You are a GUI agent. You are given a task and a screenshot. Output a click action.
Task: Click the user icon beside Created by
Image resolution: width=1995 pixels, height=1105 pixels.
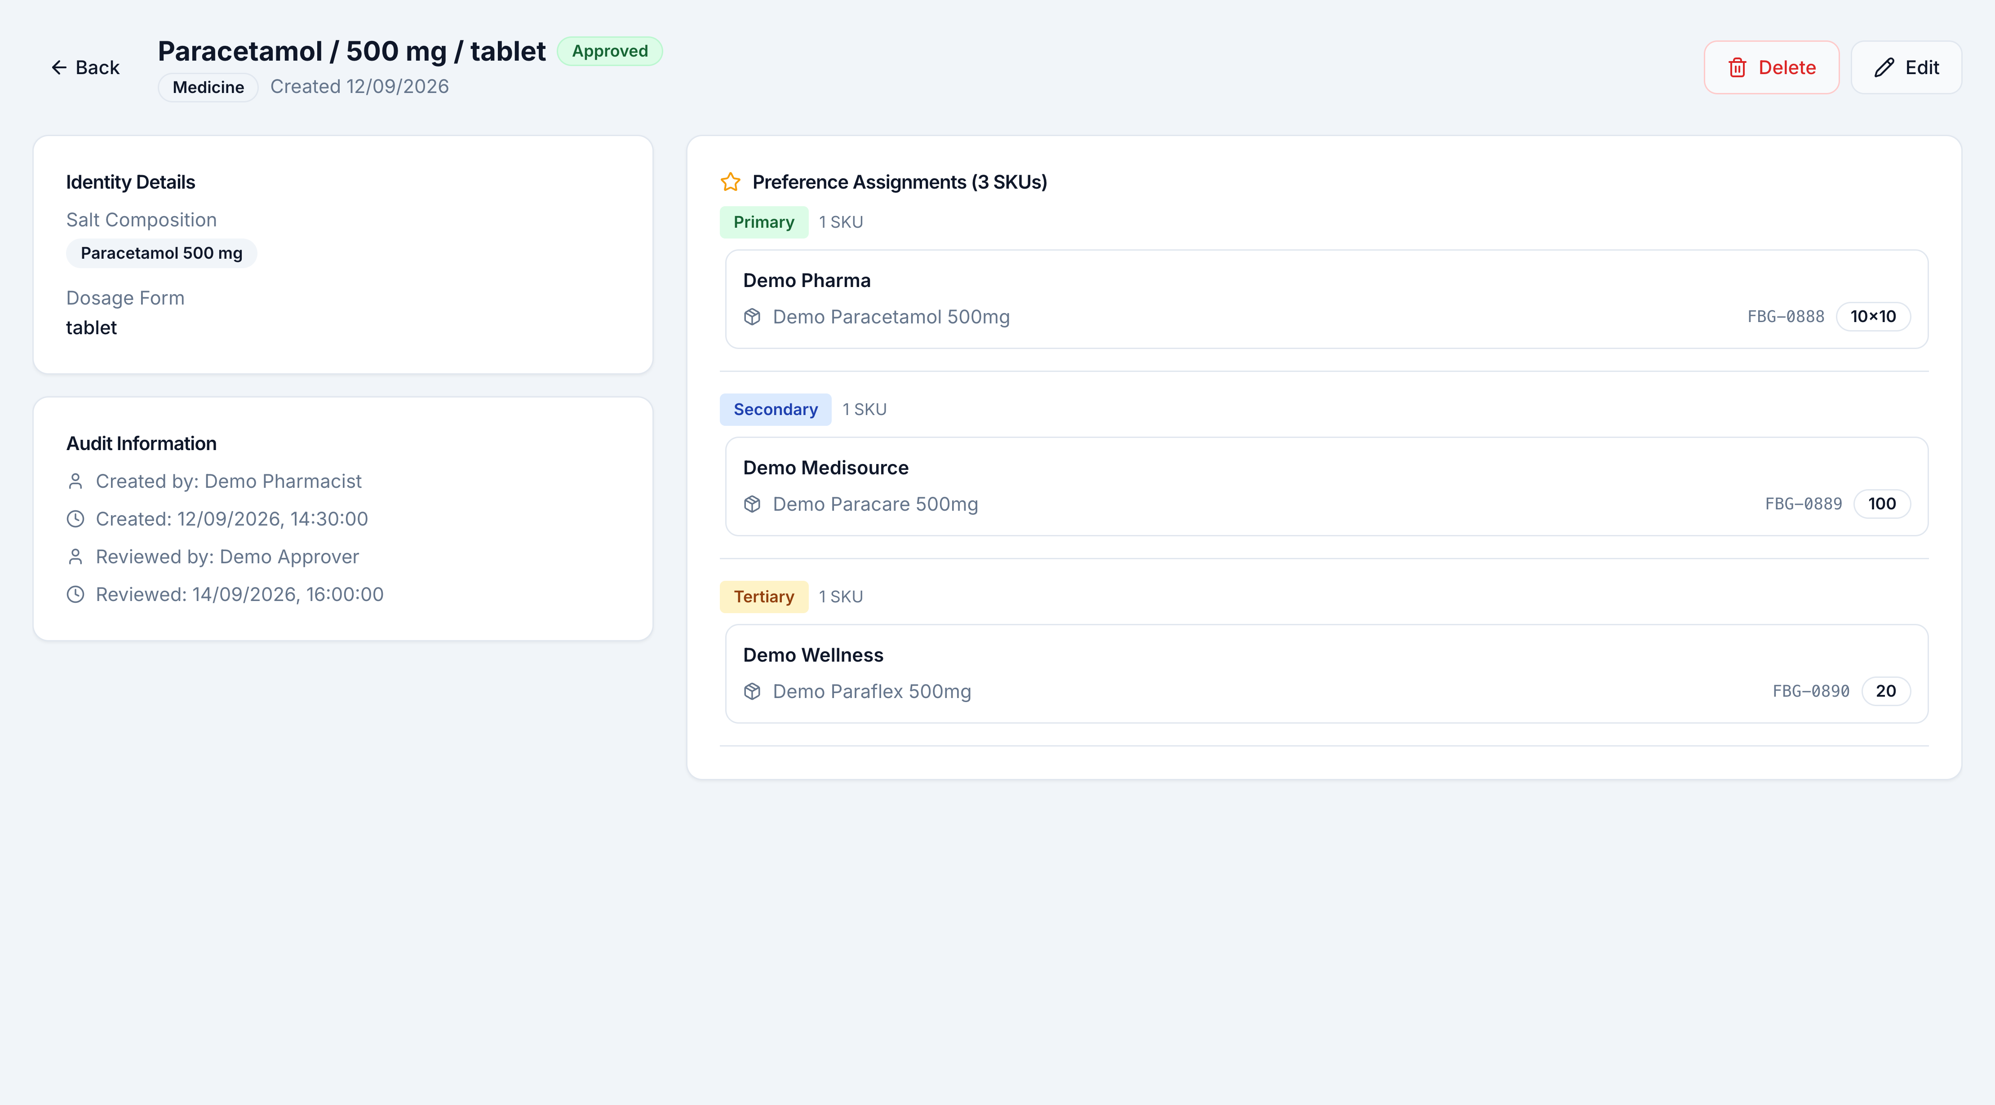point(75,482)
